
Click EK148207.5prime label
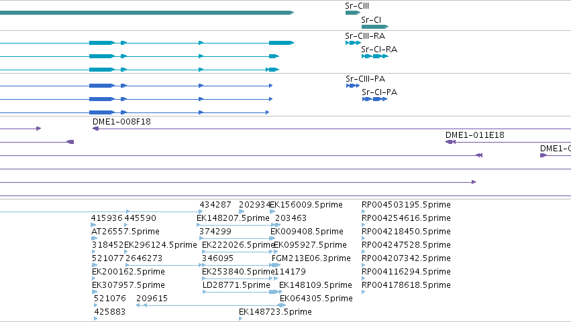tap(233, 218)
